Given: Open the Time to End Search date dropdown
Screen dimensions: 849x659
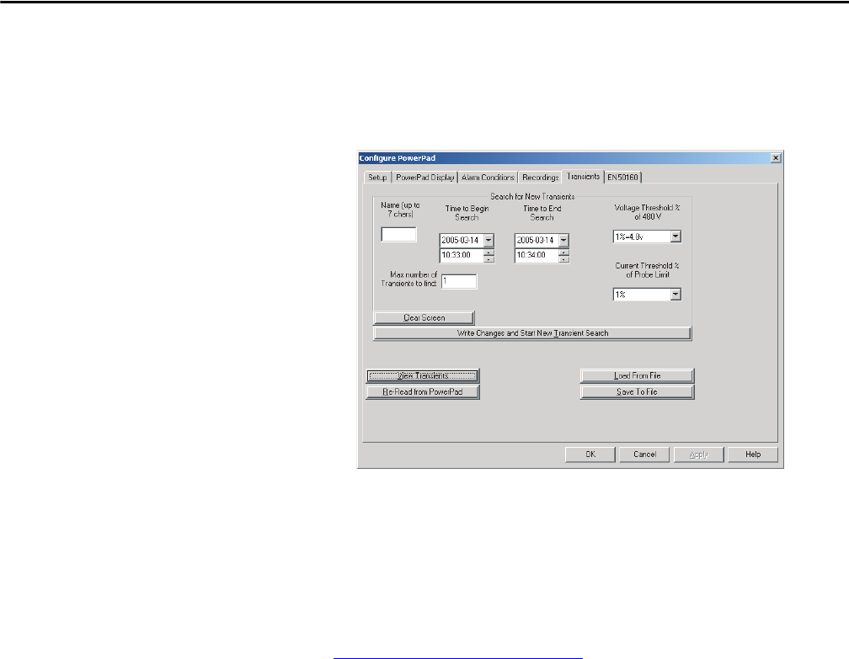Looking at the screenshot, I should click(563, 240).
